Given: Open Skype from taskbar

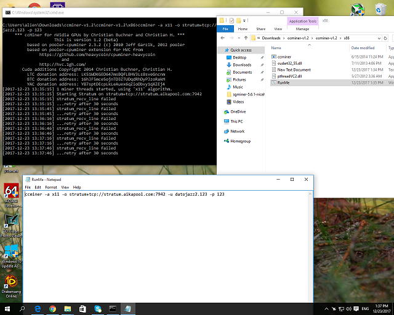Looking at the screenshot, I should click(97, 309).
